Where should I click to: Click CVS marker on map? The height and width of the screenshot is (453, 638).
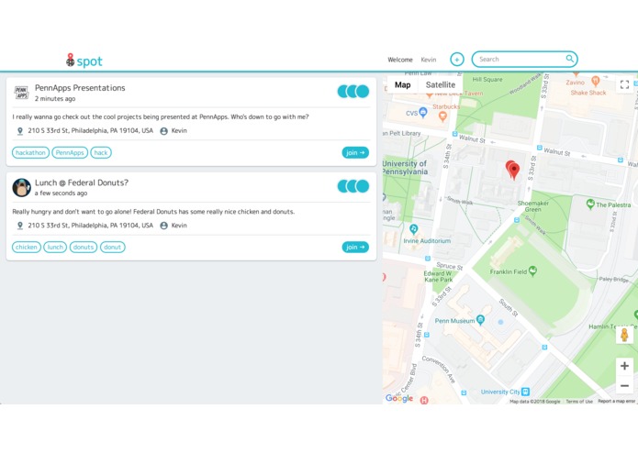coord(423,112)
